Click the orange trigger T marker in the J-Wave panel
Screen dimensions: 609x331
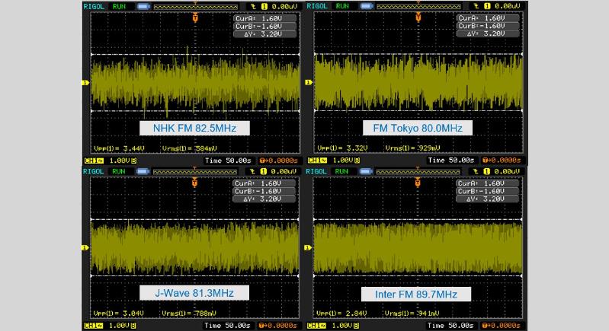pyautogui.click(x=194, y=183)
